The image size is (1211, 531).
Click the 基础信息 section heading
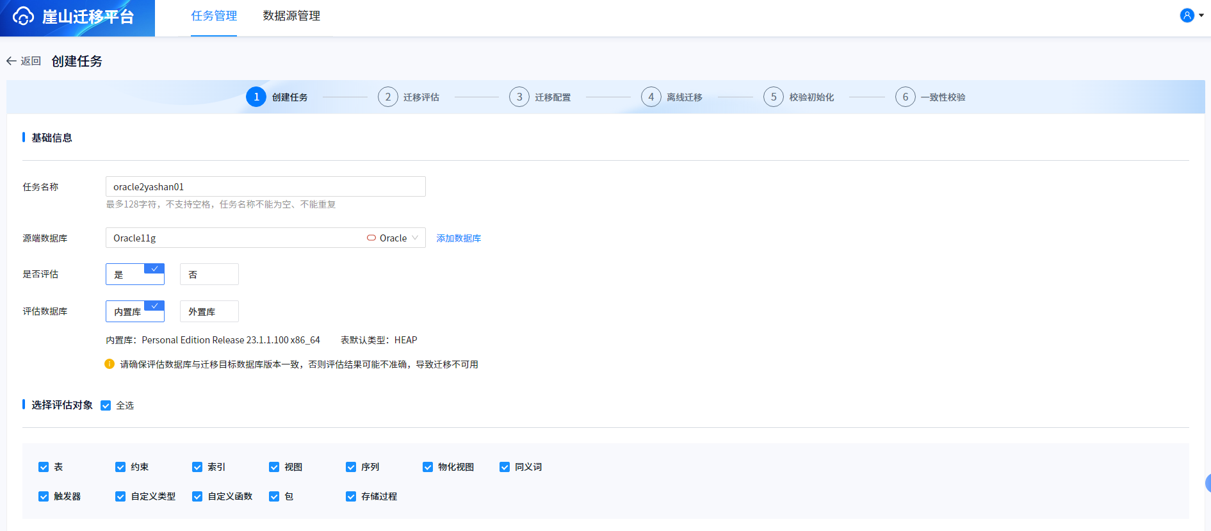(52, 138)
